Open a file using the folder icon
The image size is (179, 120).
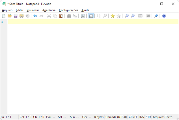tap(10, 16)
